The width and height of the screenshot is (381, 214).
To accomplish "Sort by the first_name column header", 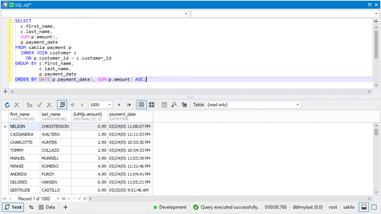I will pos(24,117).
